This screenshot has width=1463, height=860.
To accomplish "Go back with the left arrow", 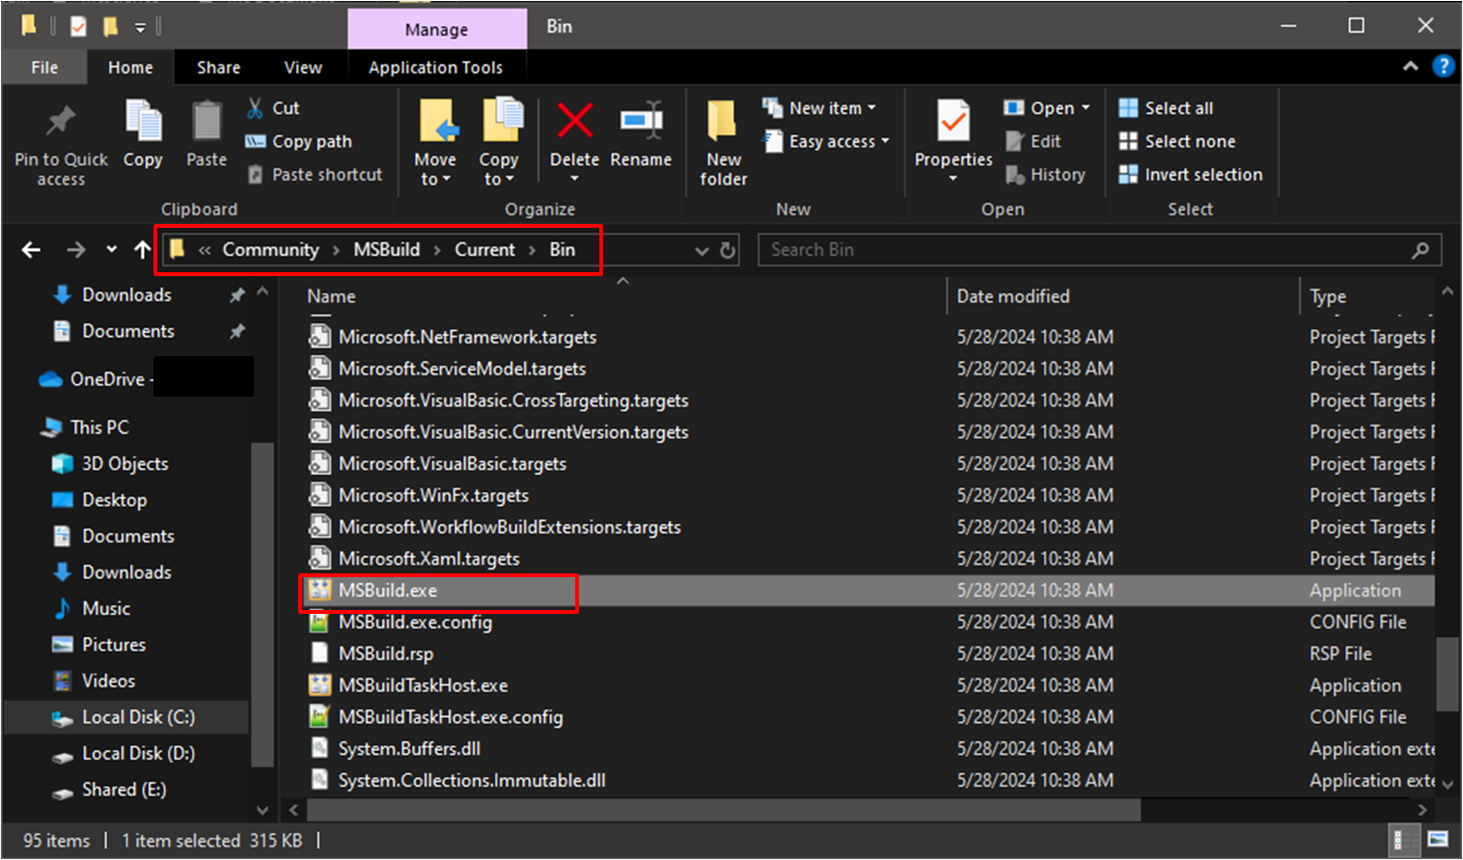I will click(x=31, y=250).
